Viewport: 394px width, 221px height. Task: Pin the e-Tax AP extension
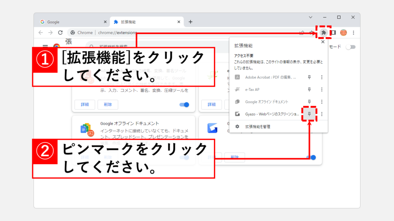(x=309, y=89)
